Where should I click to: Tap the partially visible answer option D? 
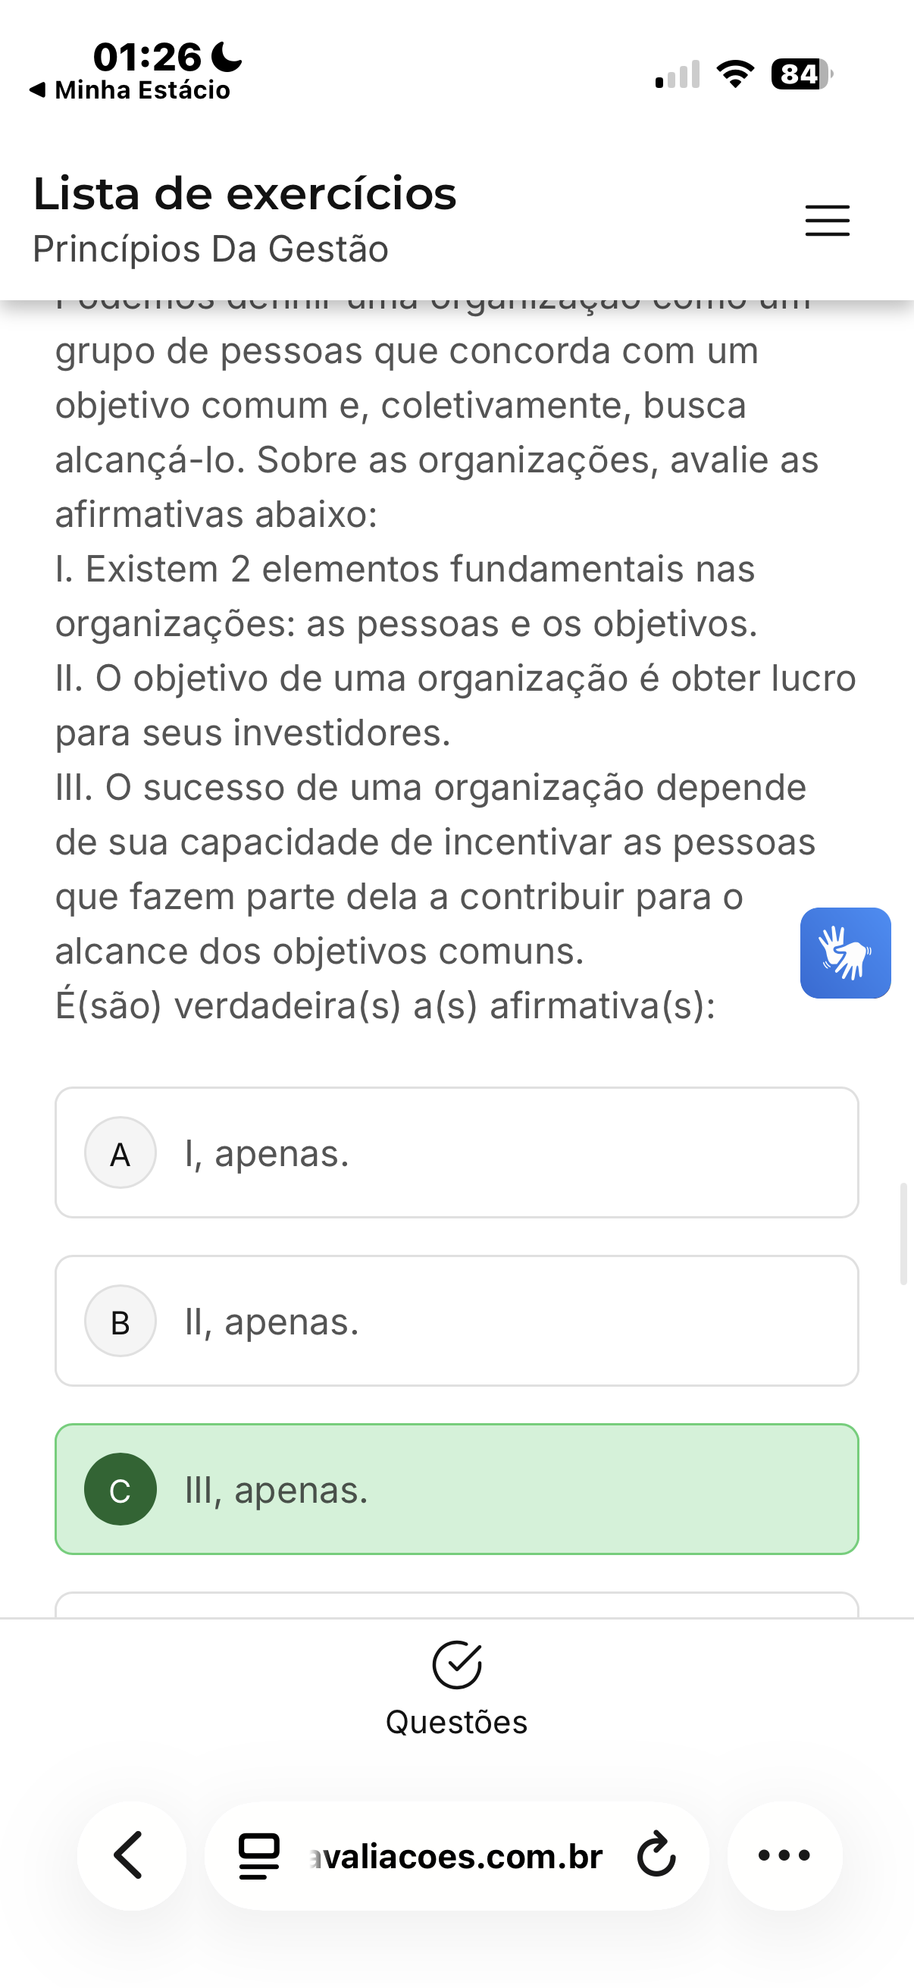[456, 1604]
